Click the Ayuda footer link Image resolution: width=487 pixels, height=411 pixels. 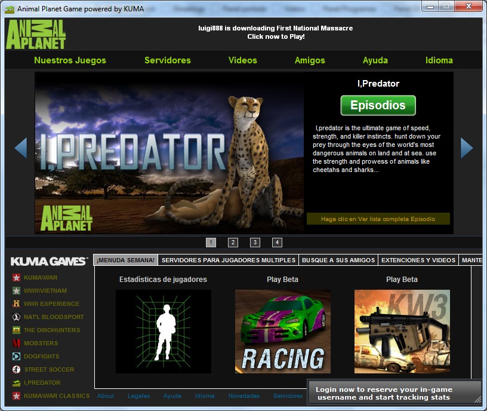(x=172, y=395)
